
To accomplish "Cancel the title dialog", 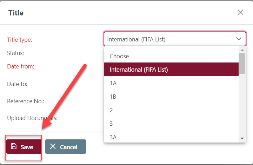I will [x=66, y=147].
